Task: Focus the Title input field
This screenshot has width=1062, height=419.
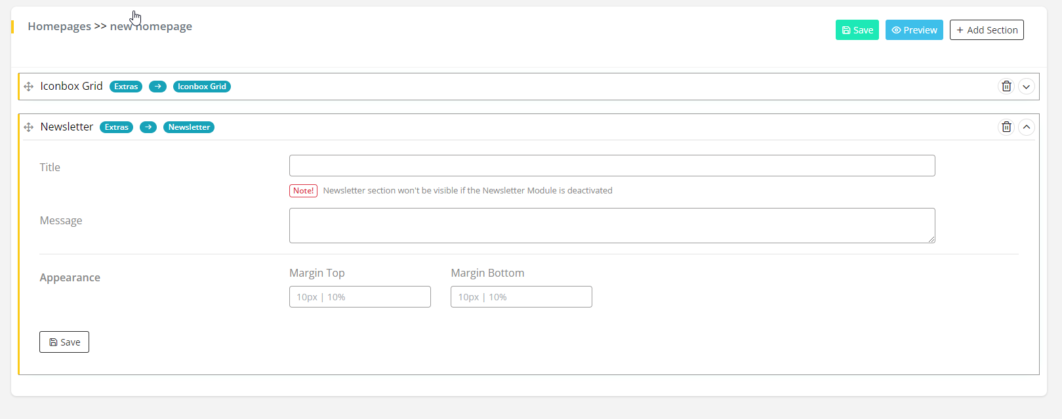Action: tap(611, 166)
